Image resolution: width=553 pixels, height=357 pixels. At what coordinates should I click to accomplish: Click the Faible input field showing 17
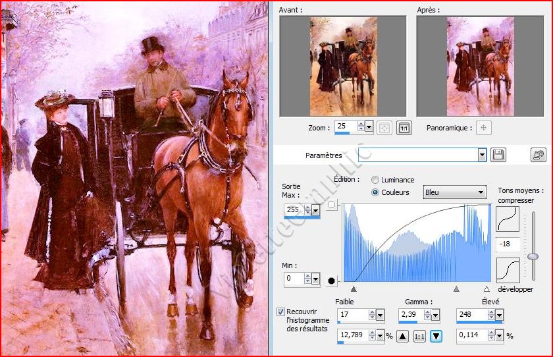point(354,316)
